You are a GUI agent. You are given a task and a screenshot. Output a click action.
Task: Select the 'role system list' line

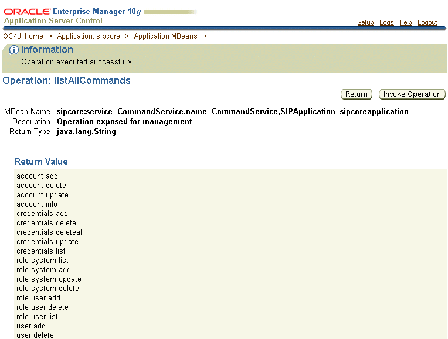[x=42, y=261]
